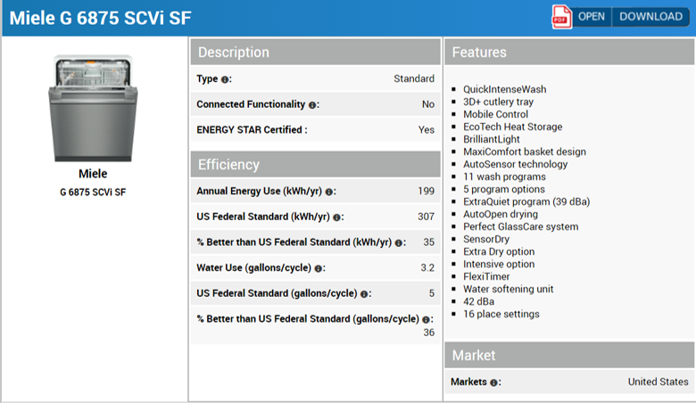Select percent better value 35

click(429, 242)
